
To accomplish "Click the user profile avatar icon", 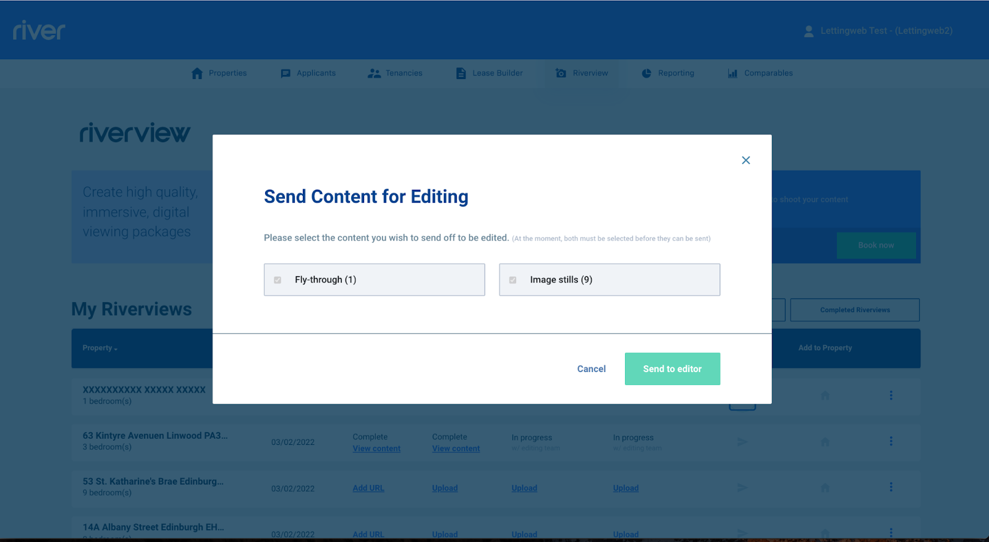I will click(809, 31).
